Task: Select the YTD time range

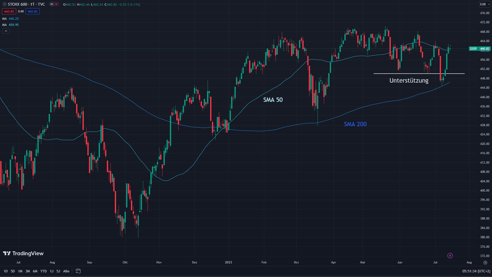Action: (44, 271)
